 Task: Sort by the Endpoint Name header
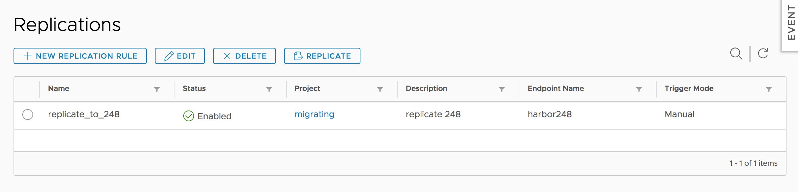pos(556,89)
